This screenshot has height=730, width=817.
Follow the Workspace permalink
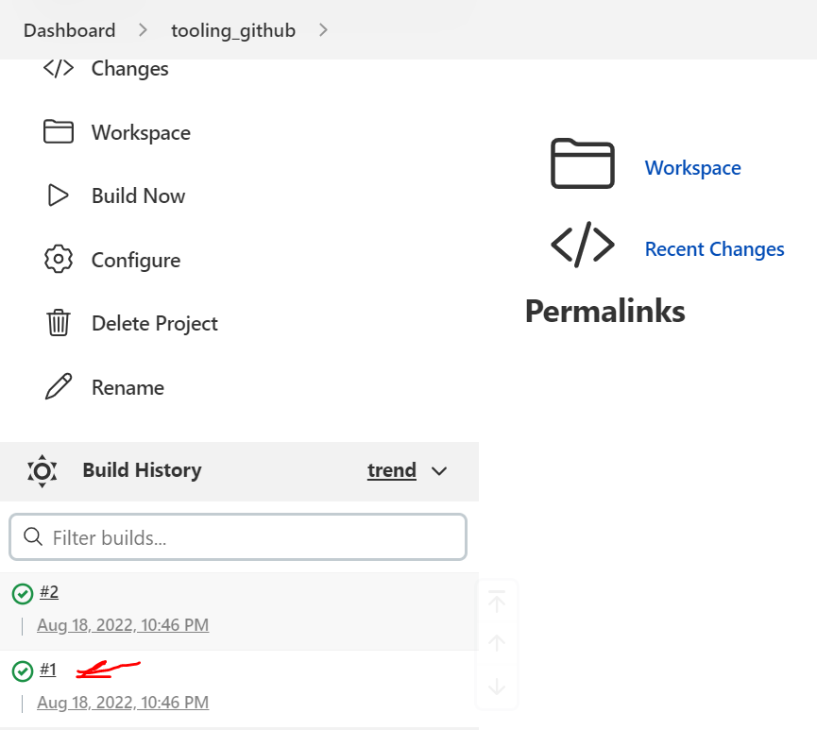(692, 167)
